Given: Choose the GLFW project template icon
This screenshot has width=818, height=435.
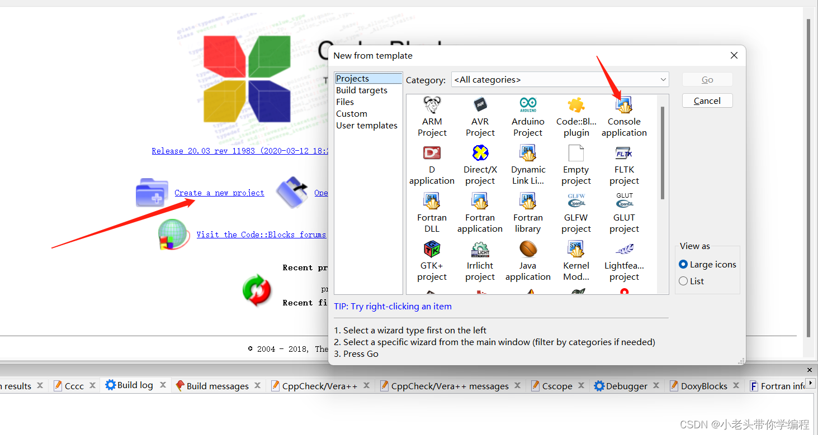Looking at the screenshot, I should click(576, 201).
